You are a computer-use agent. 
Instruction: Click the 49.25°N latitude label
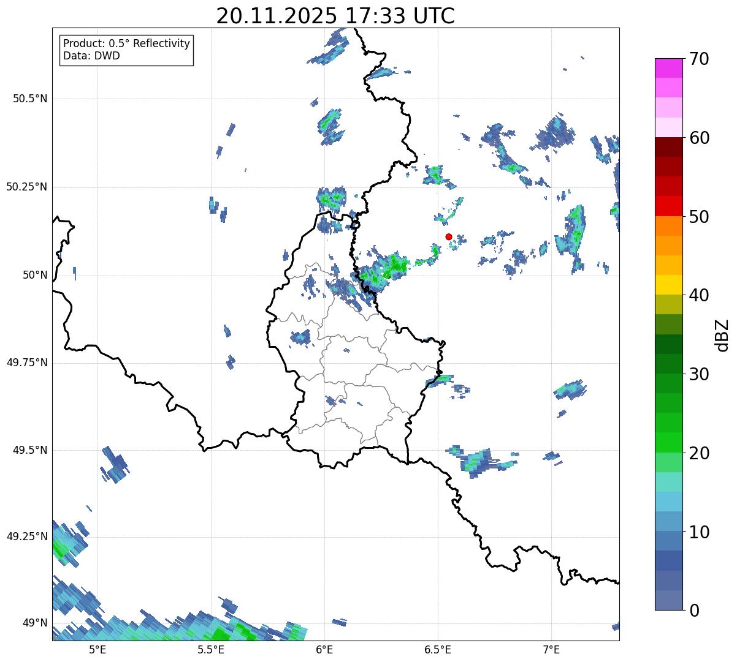[27, 536]
